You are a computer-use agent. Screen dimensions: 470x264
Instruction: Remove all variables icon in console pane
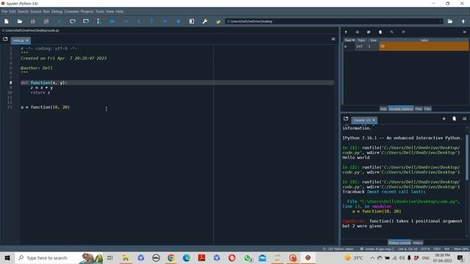tap(454, 119)
